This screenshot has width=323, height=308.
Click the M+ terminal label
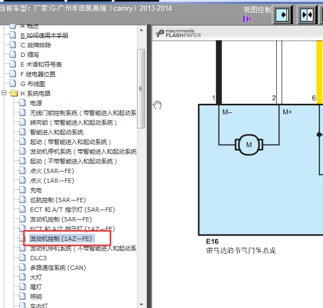(x=288, y=112)
